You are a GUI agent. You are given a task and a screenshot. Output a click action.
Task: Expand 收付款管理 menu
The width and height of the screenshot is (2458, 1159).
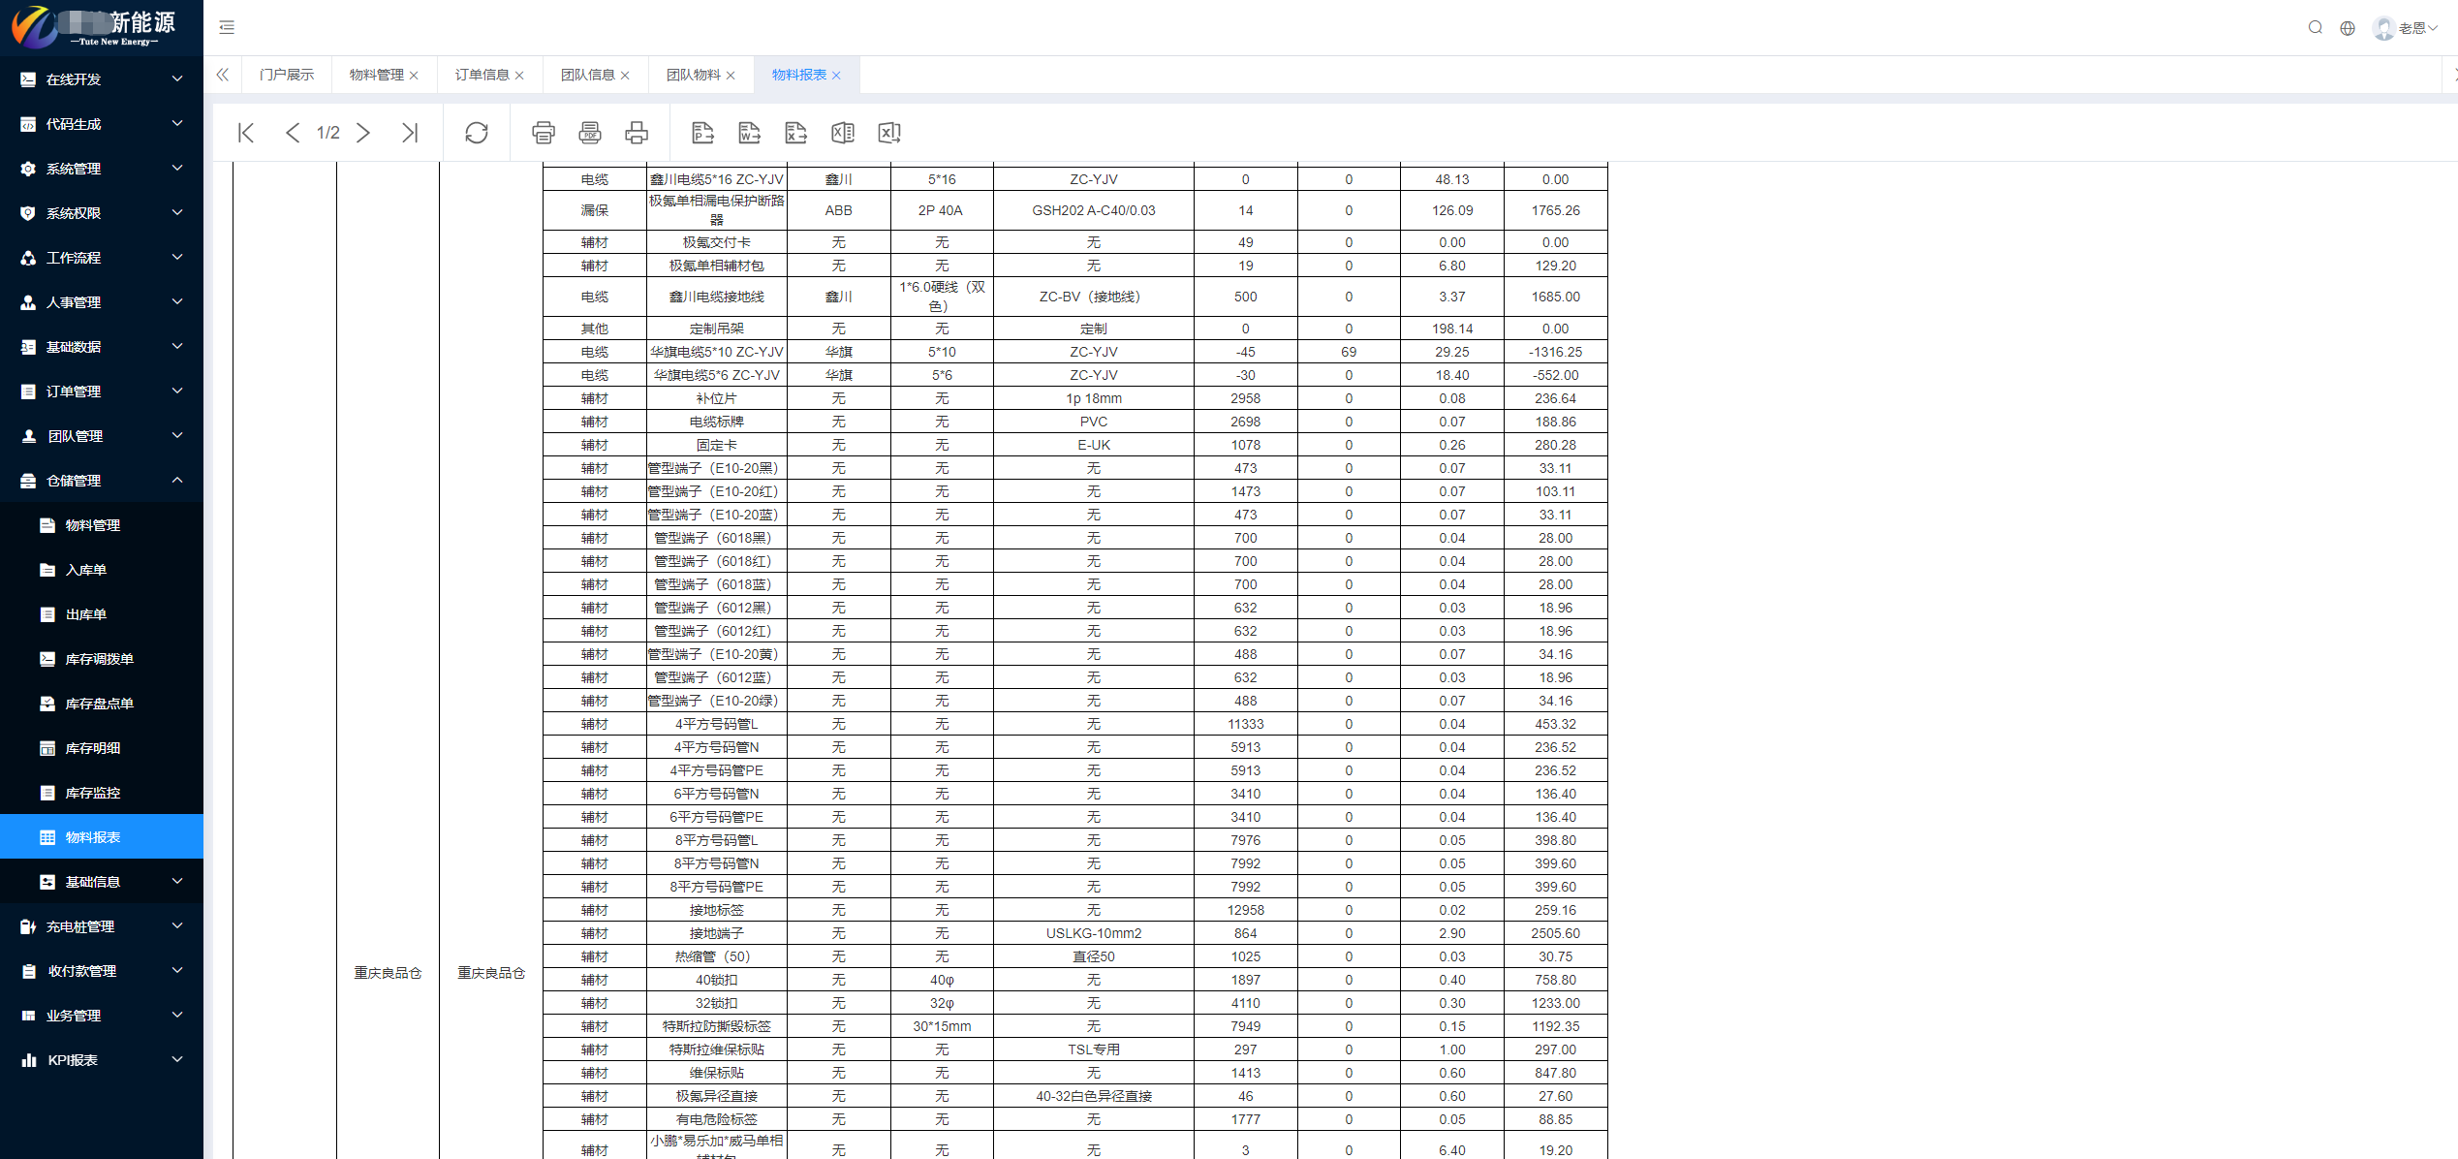click(102, 971)
